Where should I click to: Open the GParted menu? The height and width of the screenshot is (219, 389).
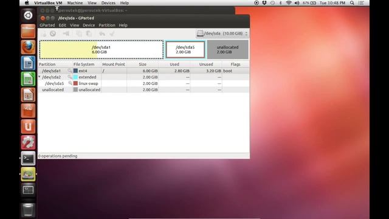coord(47,25)
